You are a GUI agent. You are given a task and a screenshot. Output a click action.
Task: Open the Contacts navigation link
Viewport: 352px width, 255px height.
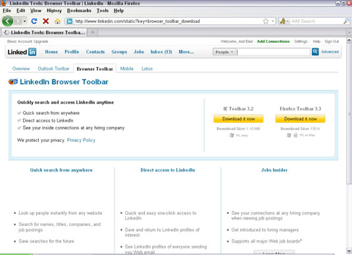tap(95, 52)
